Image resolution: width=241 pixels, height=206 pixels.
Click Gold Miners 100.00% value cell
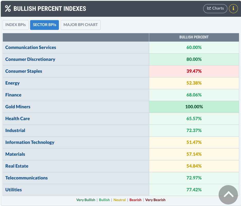tap(194, 107)
